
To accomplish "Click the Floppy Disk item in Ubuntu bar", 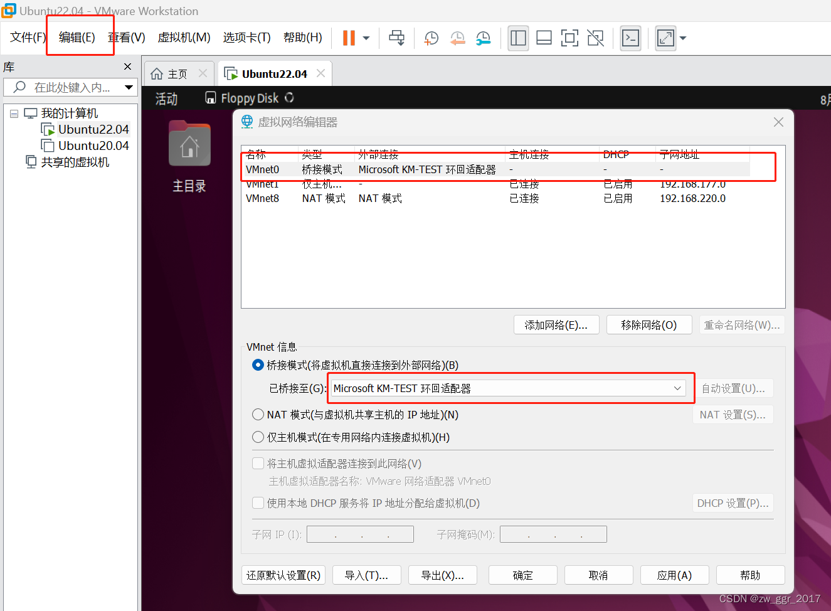I will 249,98.
